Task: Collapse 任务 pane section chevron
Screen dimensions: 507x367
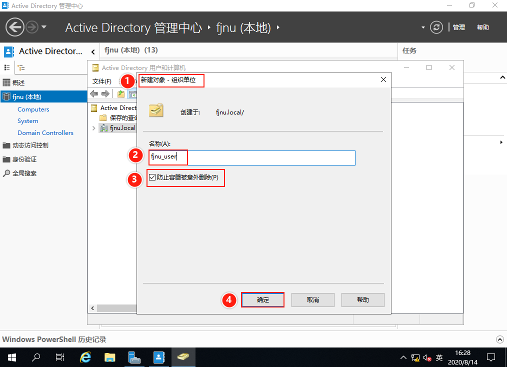Action: [x=502, y=77]
